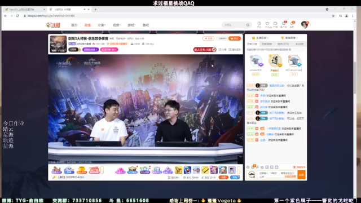This screenshot has width=361, height=203.
Task: Go to 首页 in the navigation bar
Action: click(x=74, y=25)
